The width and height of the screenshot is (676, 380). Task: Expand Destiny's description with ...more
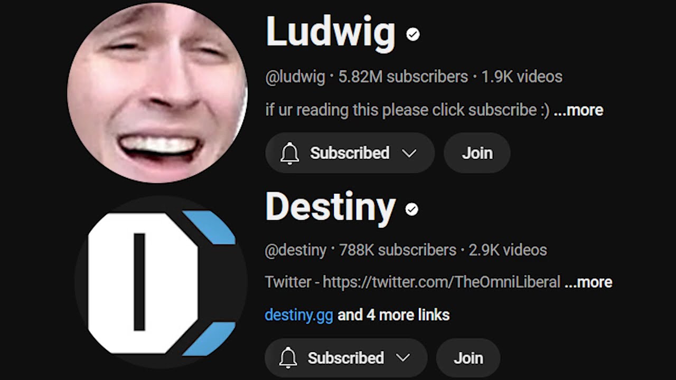[588, 282]
